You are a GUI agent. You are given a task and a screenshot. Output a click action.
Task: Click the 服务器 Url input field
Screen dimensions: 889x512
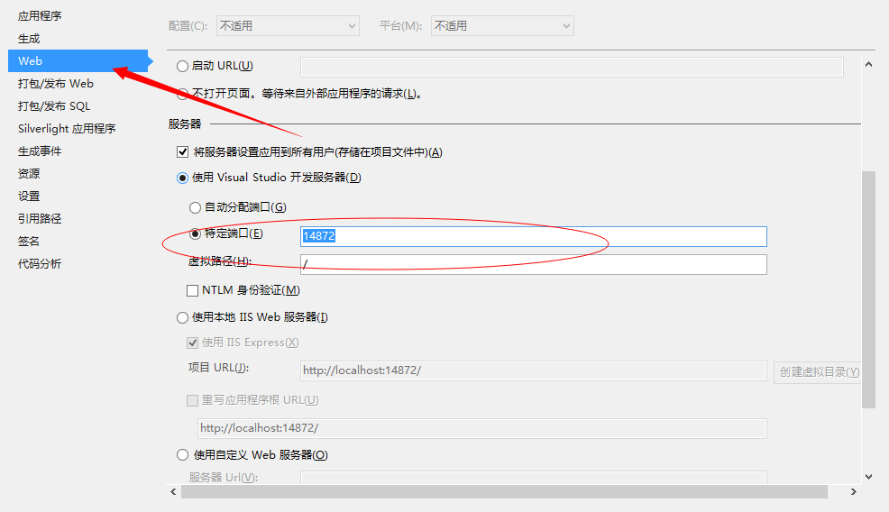pyautogui.click(x=534, y=478)
